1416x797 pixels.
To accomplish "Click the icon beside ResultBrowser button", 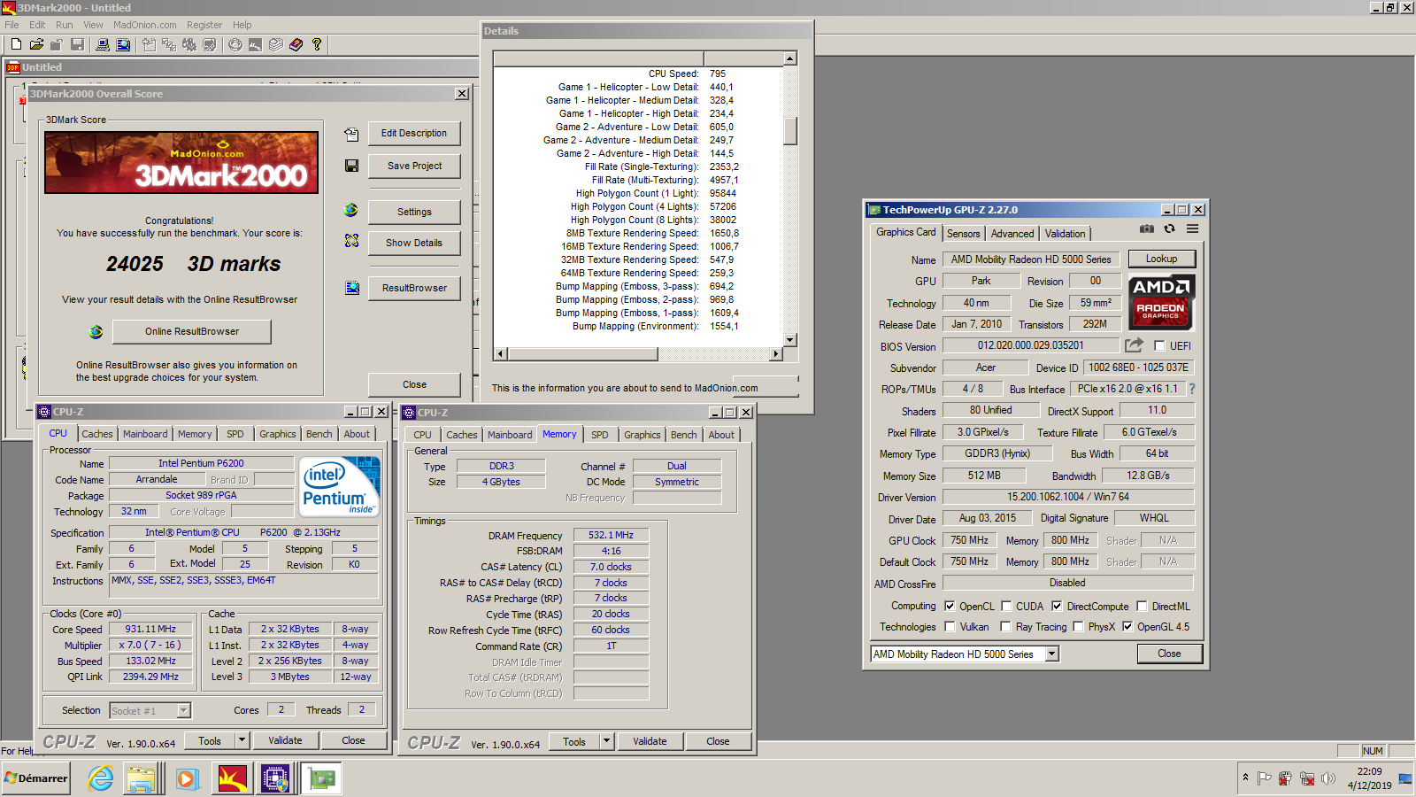I will pos(352,288).
